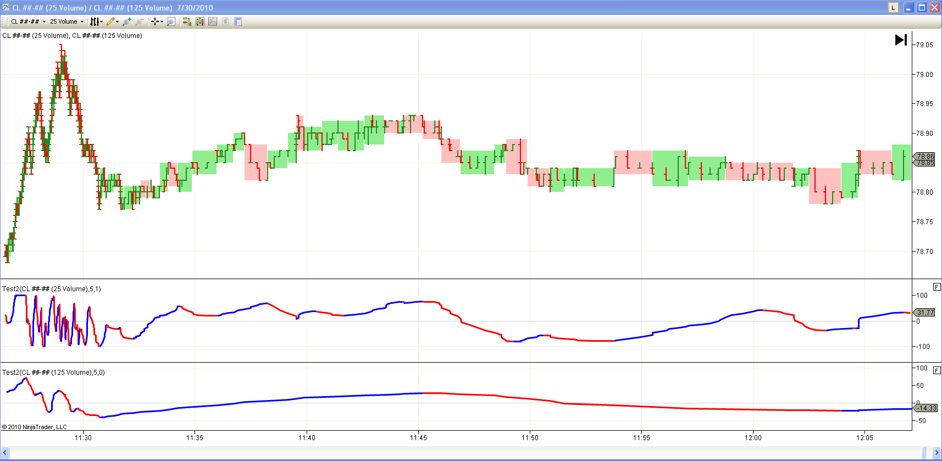Screen dimensions: 942x461
Task: Select the pencil drawing tools icon
Action: 110,21
